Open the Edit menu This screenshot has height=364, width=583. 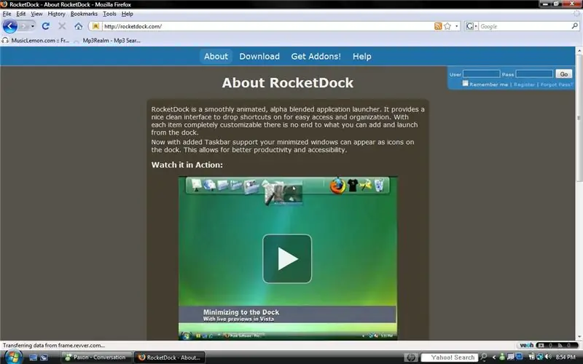pyautogui.click(x=21, y=14)
